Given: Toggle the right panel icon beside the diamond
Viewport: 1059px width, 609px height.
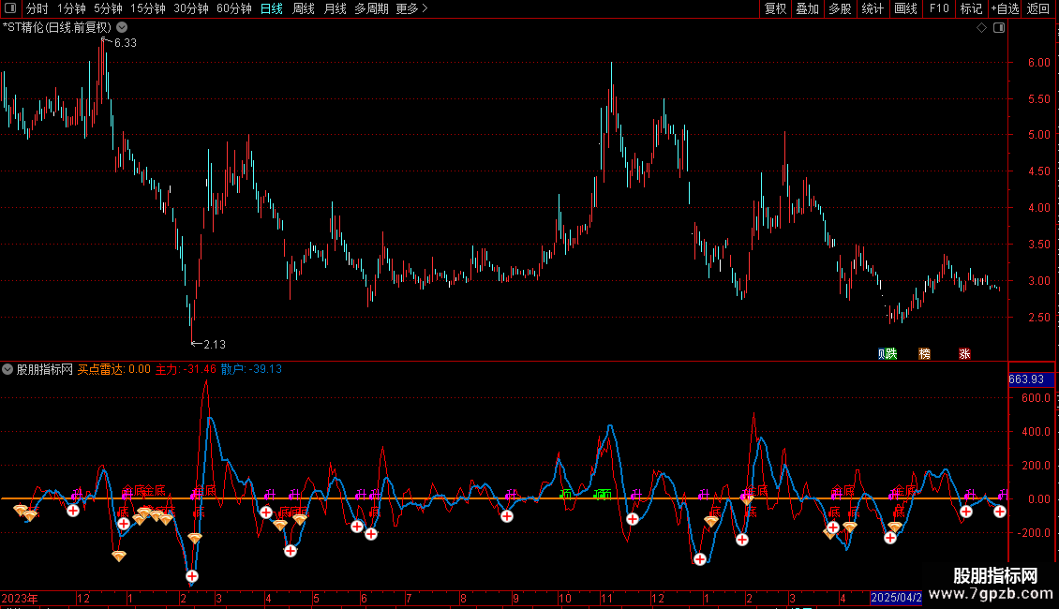Looking at the screenshot, I should click(999, 28).
